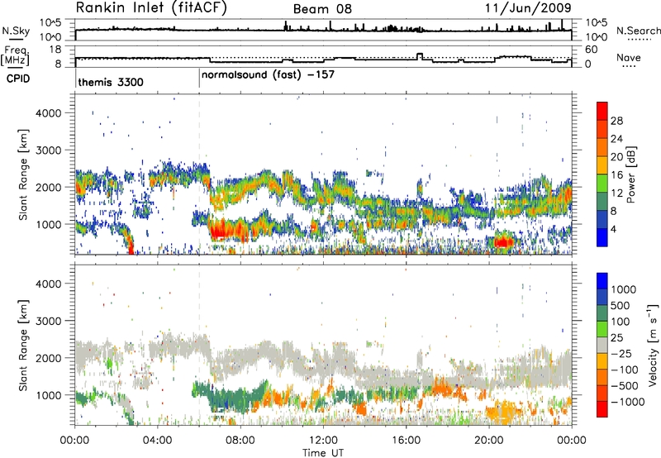Click the power plot 'Slant Range [km]' label

coord(23,174)
